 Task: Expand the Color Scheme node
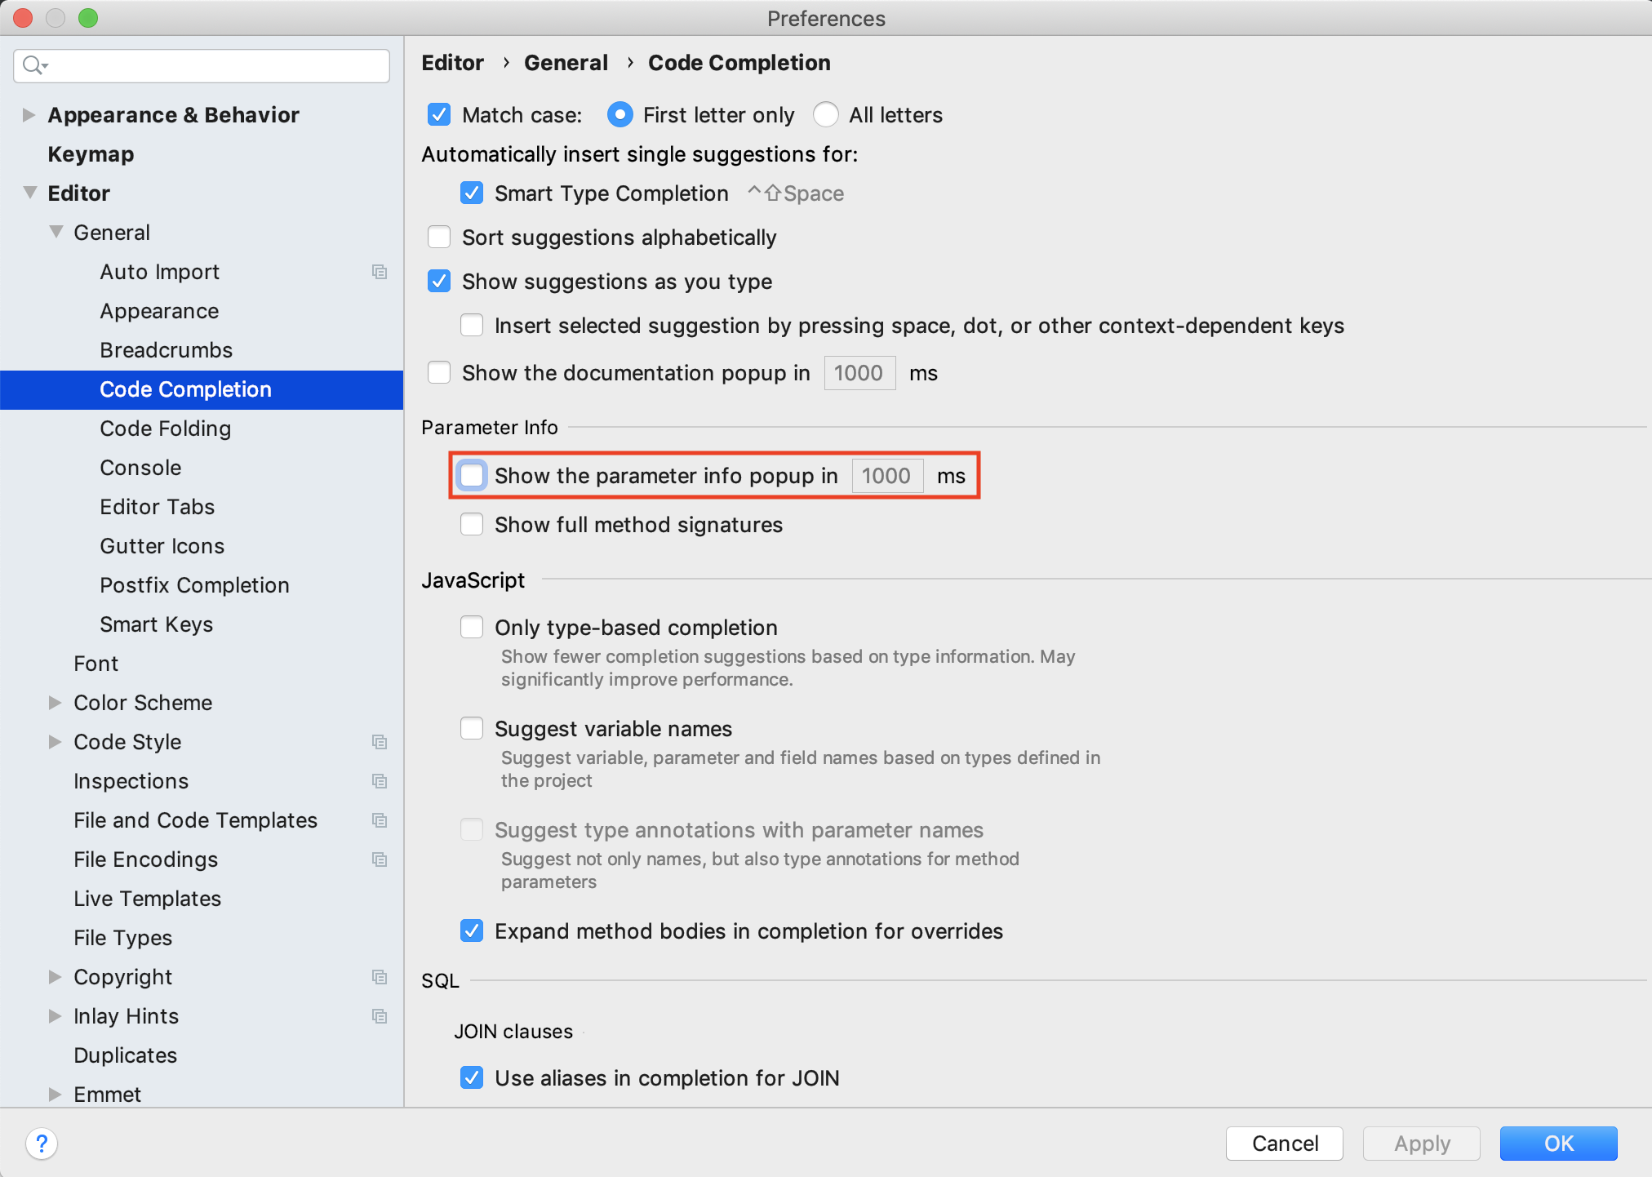(55, 703)
